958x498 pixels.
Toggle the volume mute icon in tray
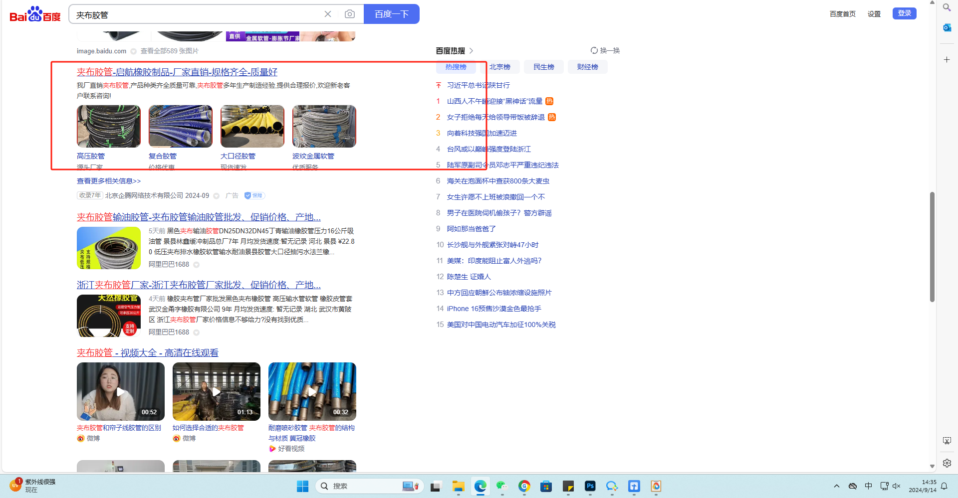pyautogui.click(x=896, y=486)
